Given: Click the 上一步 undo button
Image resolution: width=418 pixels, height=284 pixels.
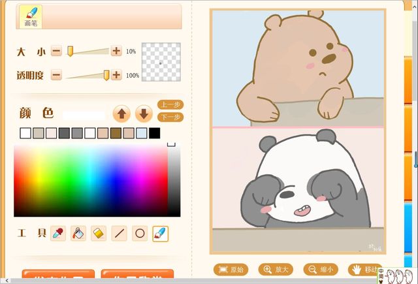Looking at the screenshot, I should (170, 104).
